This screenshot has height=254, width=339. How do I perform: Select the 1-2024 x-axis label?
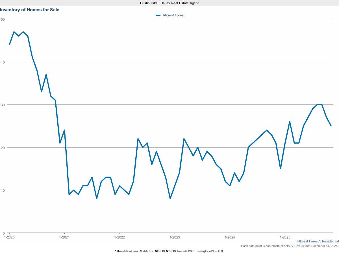(230, 237)
